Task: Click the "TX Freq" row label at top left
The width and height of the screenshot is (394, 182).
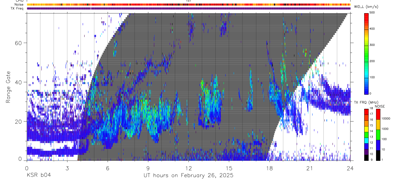Action: [17, 8]
